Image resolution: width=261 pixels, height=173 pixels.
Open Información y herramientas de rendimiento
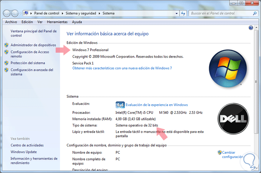(34, 161)
